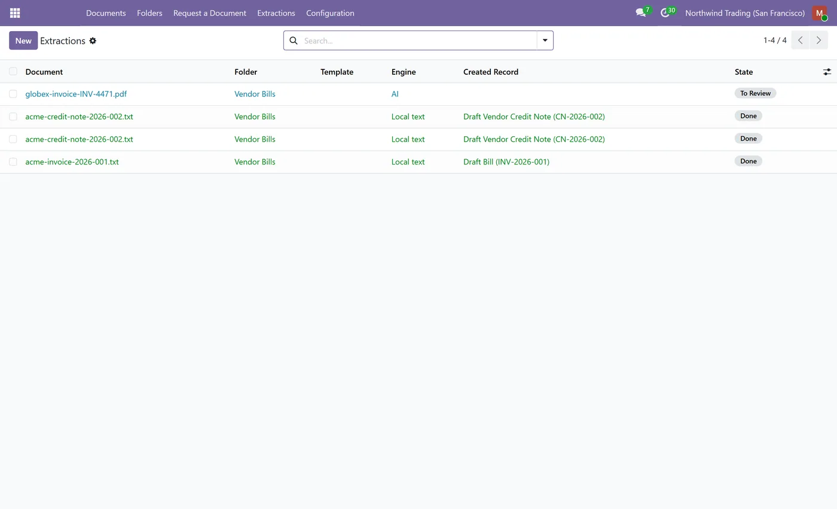Click Done badge of acme-invoice-2026-001.txt
Image resolution: width=837 pixels, height=509 pixels.
[x=748, y=161]
